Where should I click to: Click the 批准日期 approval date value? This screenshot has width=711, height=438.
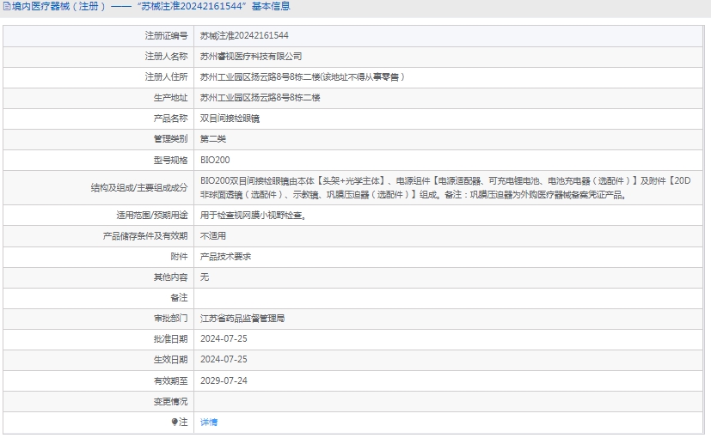(224, 339)
